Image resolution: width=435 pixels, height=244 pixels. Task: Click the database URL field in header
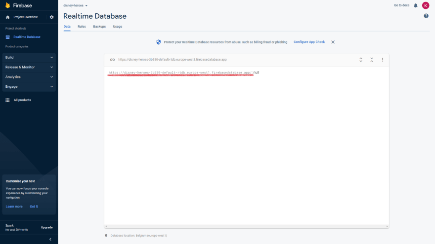click(173, 60)
